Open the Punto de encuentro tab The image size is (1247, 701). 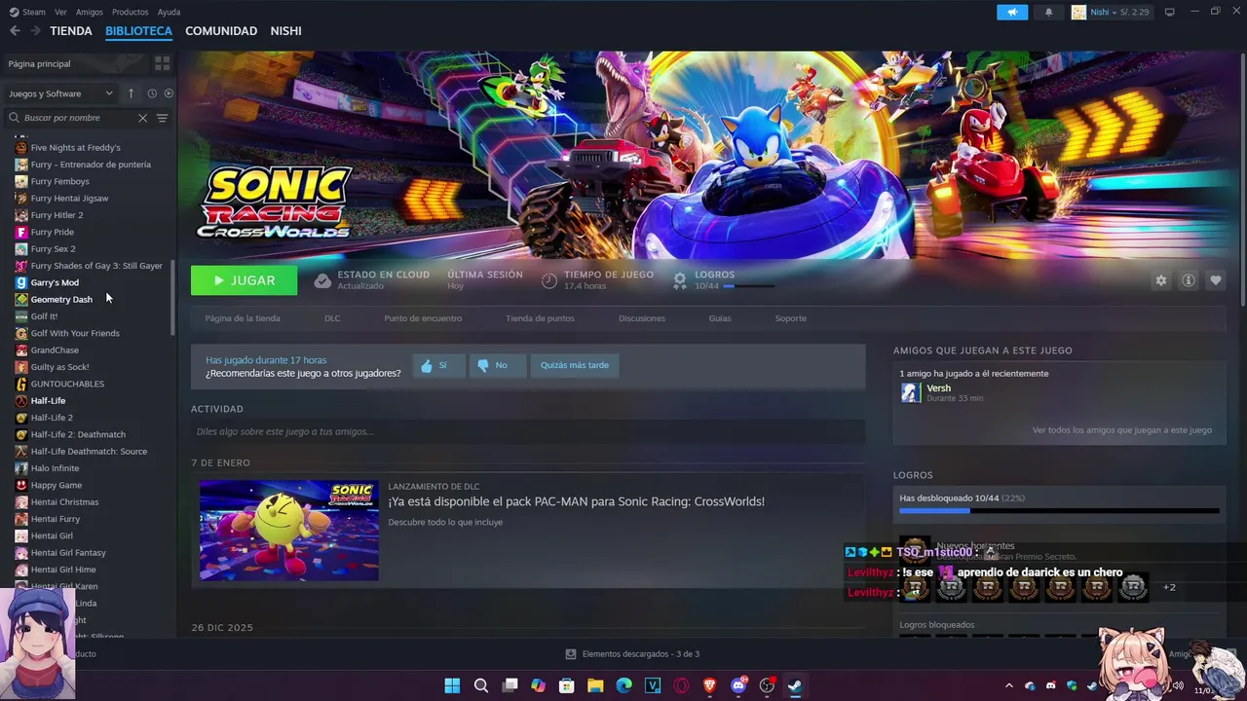click(x=423, y=318)
